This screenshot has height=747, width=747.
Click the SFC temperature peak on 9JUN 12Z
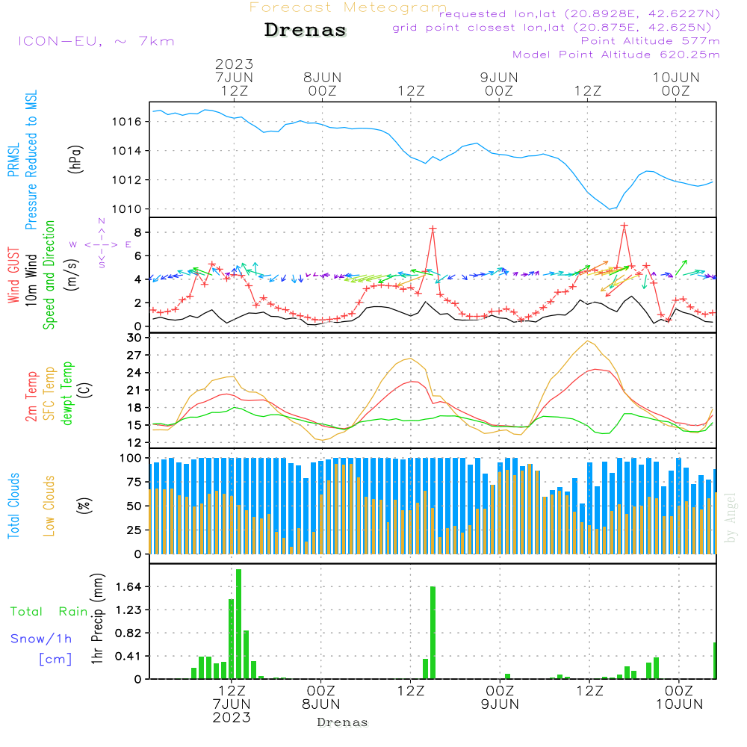[588, 341]
